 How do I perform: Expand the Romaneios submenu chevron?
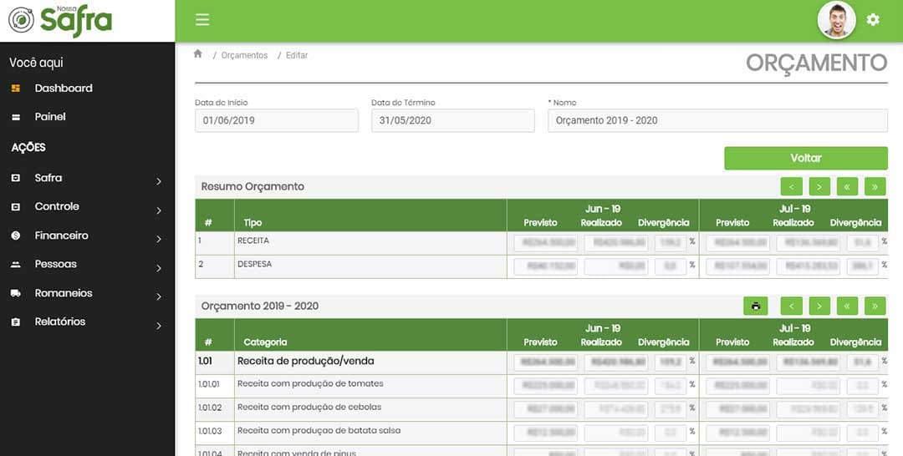point(159,296)
